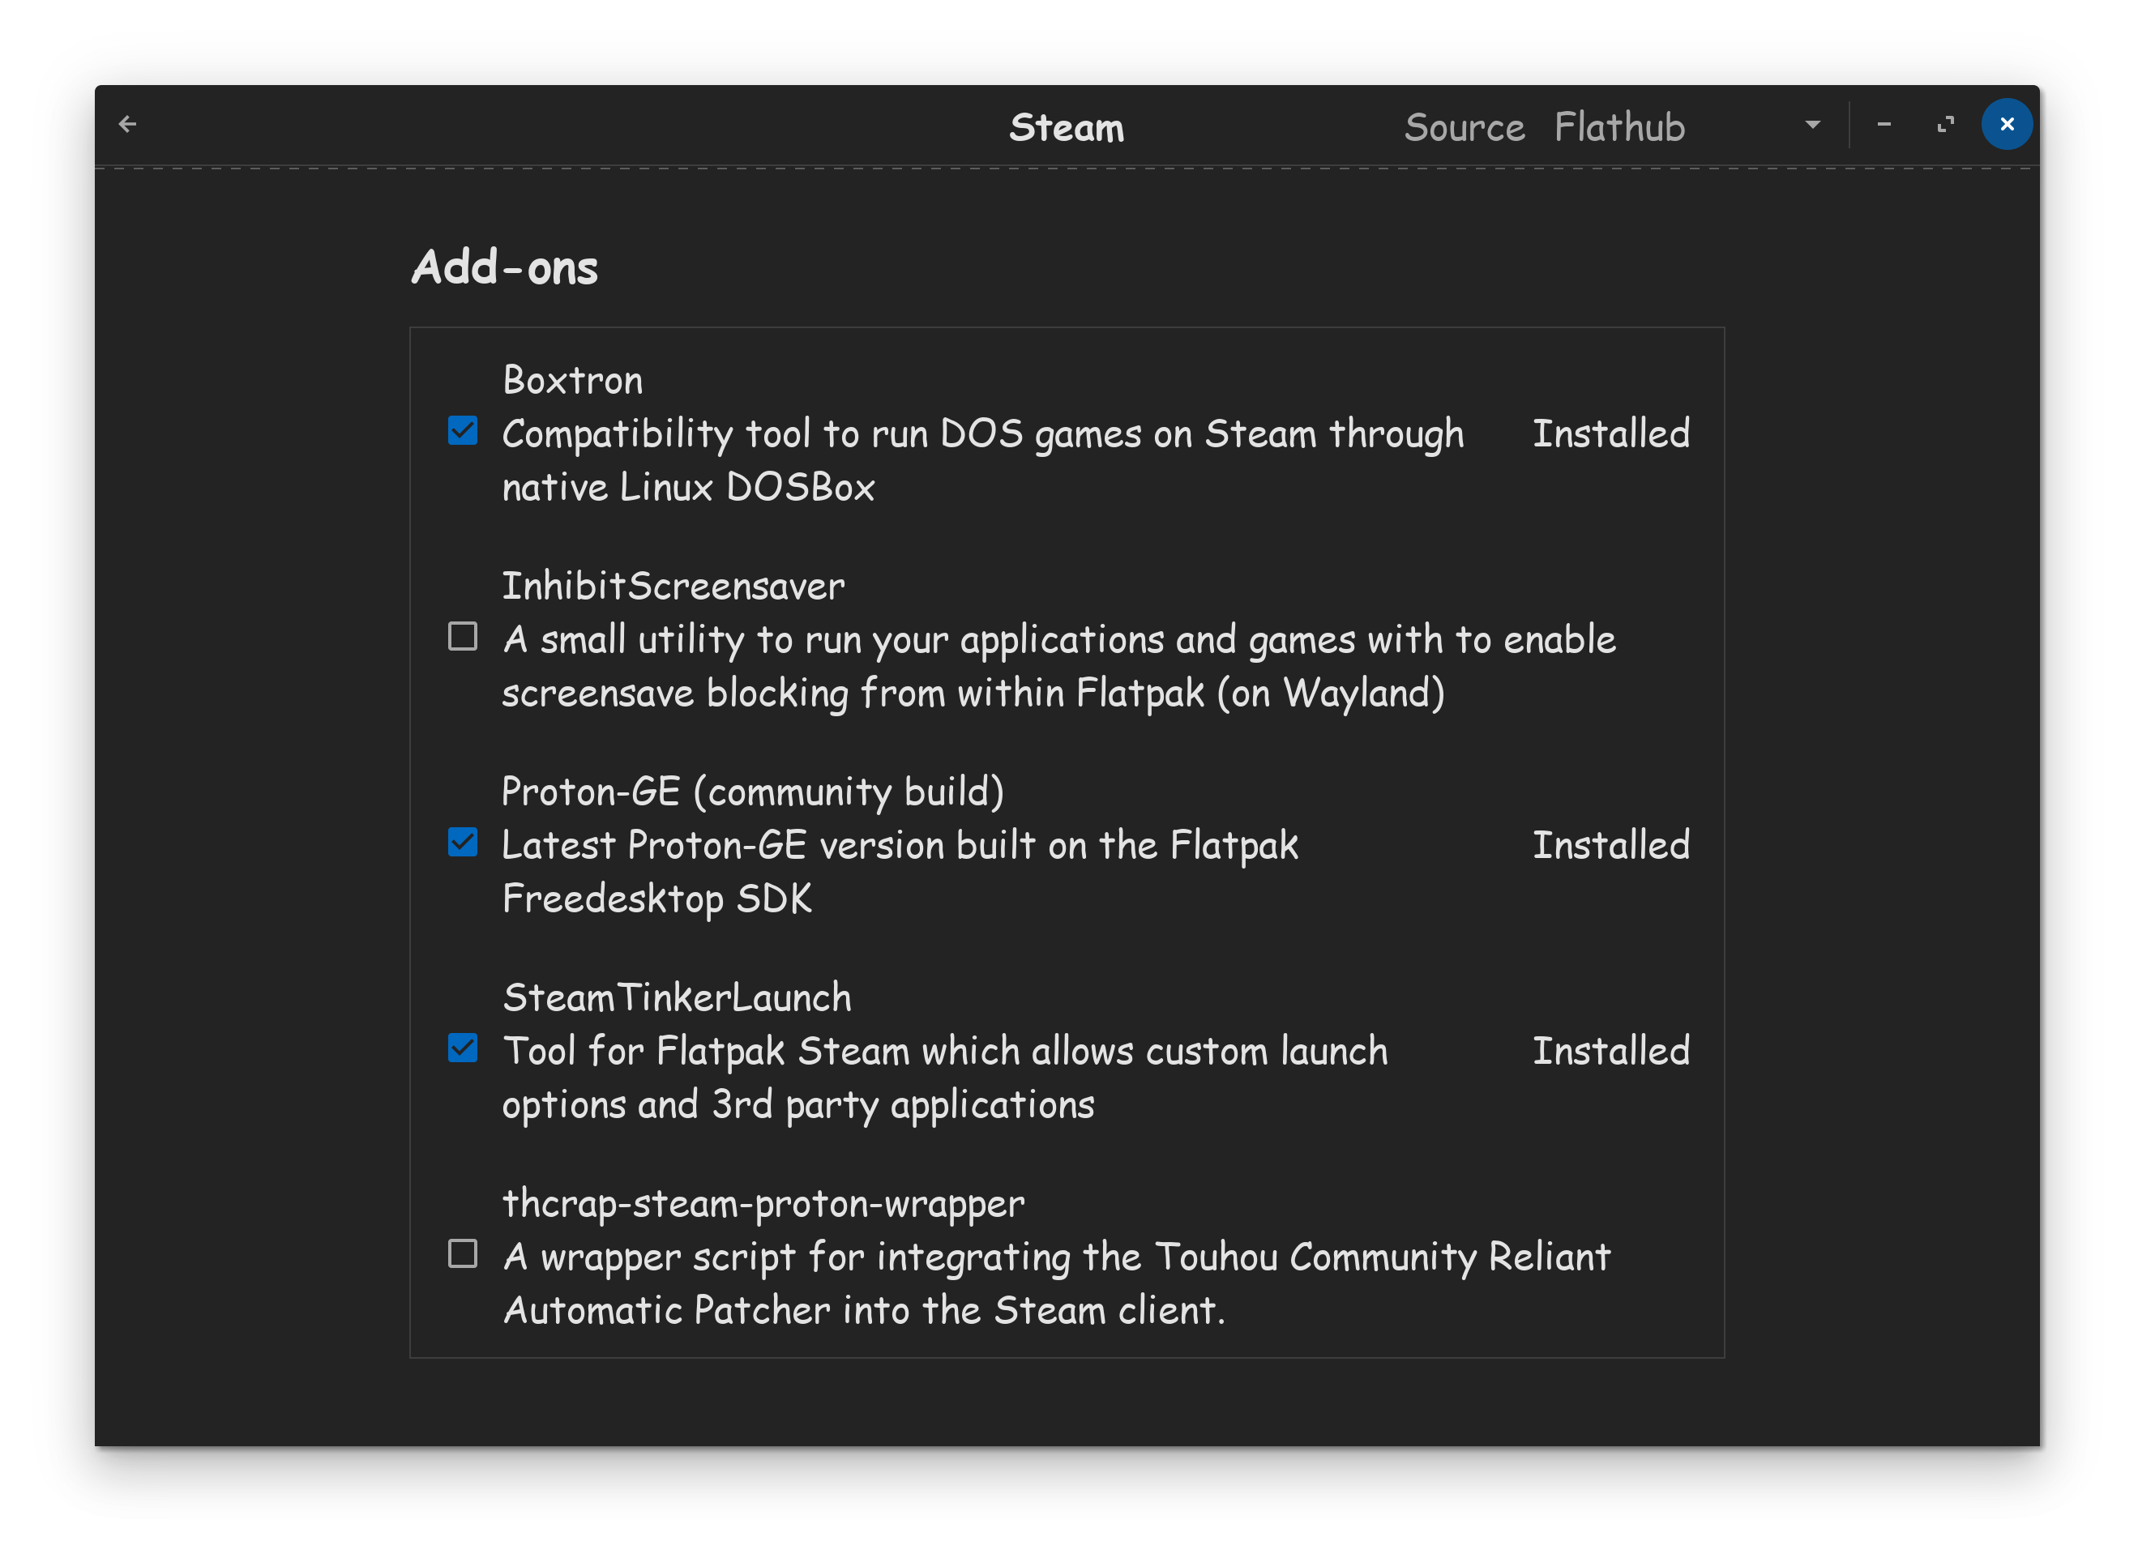
Task: Uncheck the Boxtron add-on checkbox
Action: (462, 431)
